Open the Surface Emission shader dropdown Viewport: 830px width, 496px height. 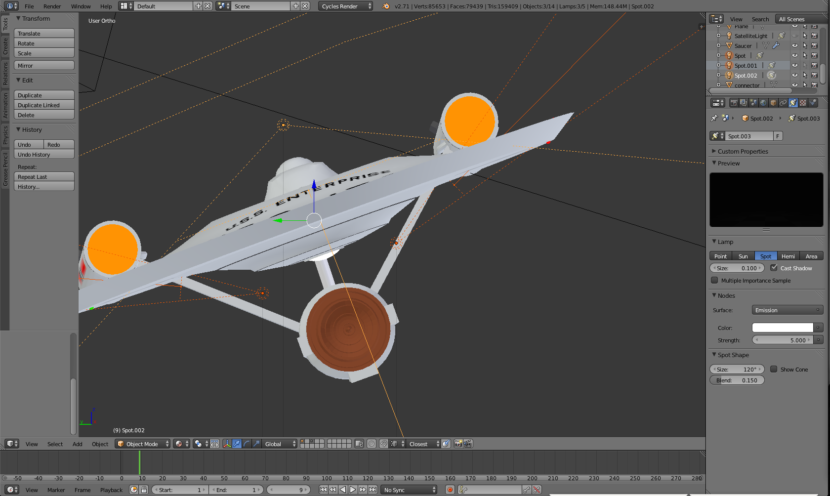pos(788,310)
